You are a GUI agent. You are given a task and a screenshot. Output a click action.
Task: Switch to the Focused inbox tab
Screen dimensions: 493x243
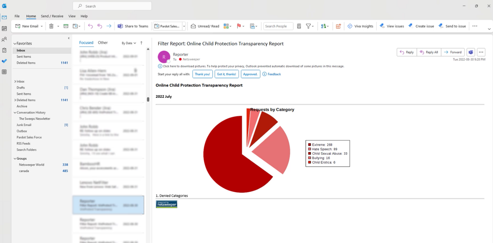click(86, 43)
